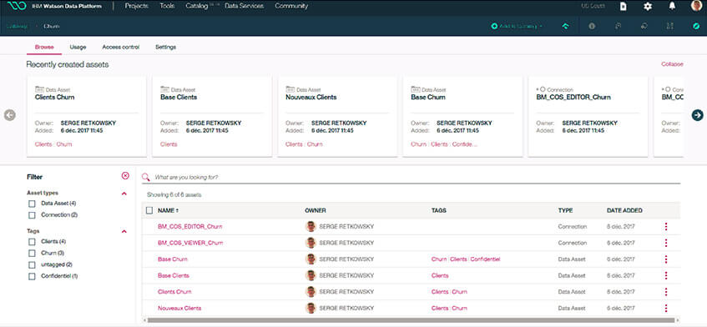Open actions menu for BM_COS_EDITOR_Churn row
The height and width of the screenshot is (327, 707).
pos(666,227)
